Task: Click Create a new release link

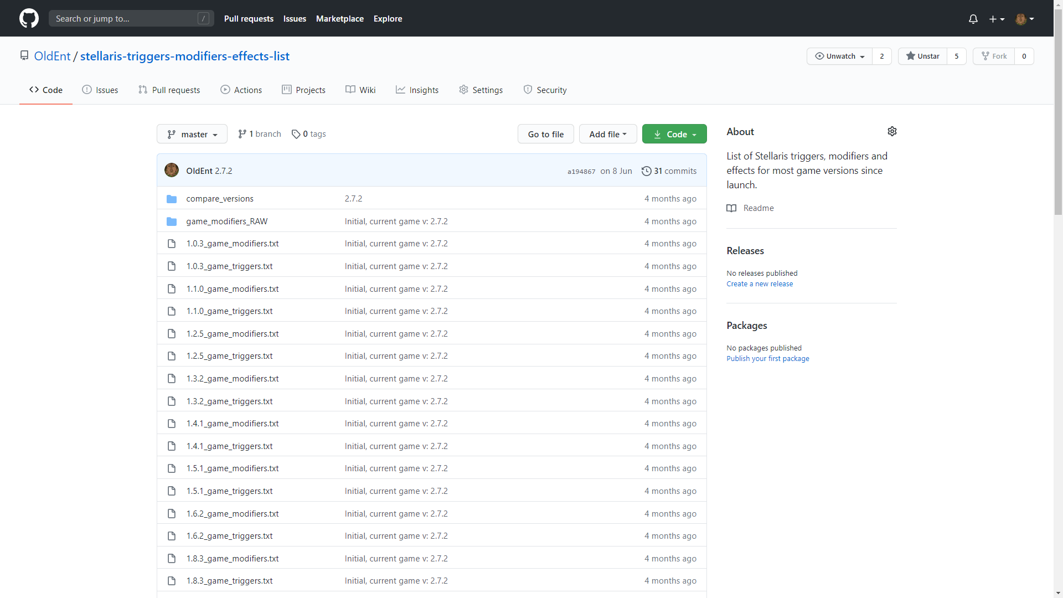Action: pos(760,284)
